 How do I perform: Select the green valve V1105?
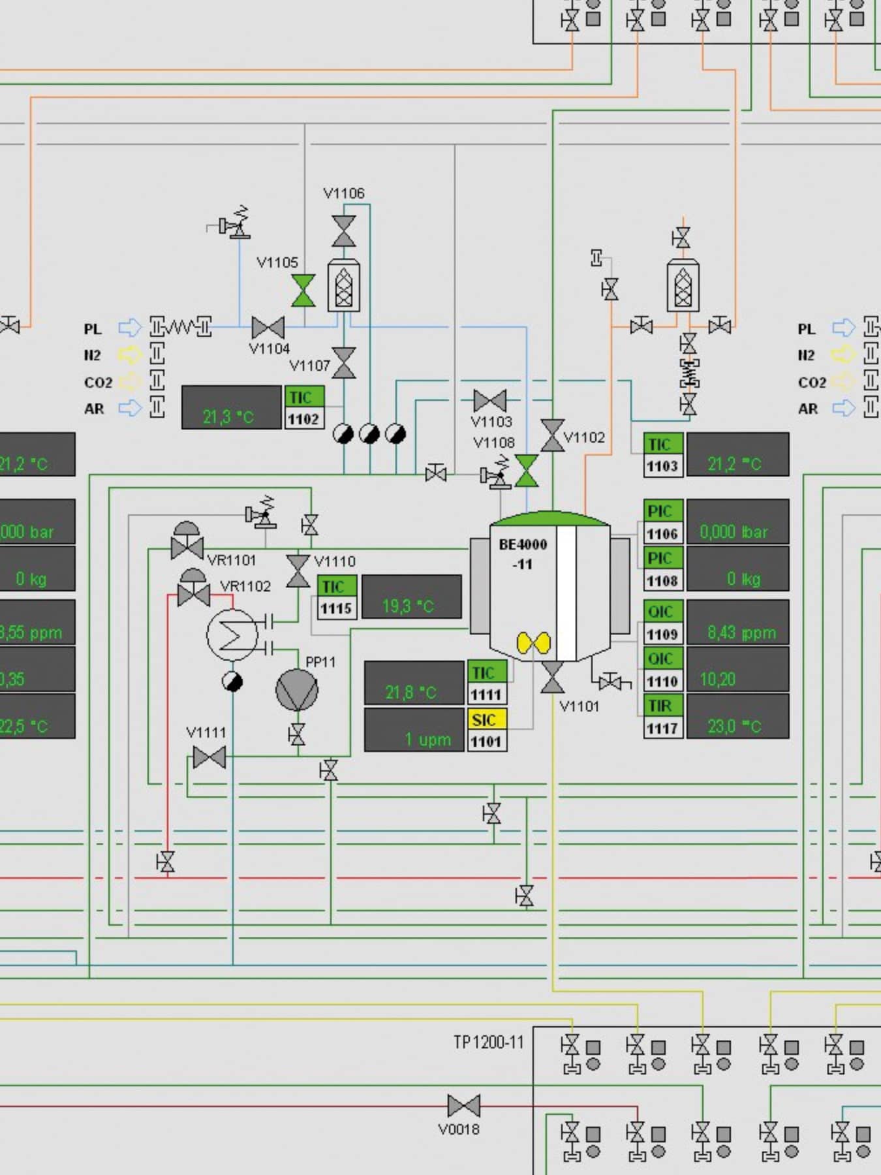[303, 290]
